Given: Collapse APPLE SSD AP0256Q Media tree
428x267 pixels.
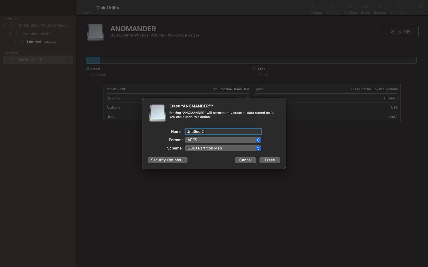Looking at the screenshot, I should [5, 26].
